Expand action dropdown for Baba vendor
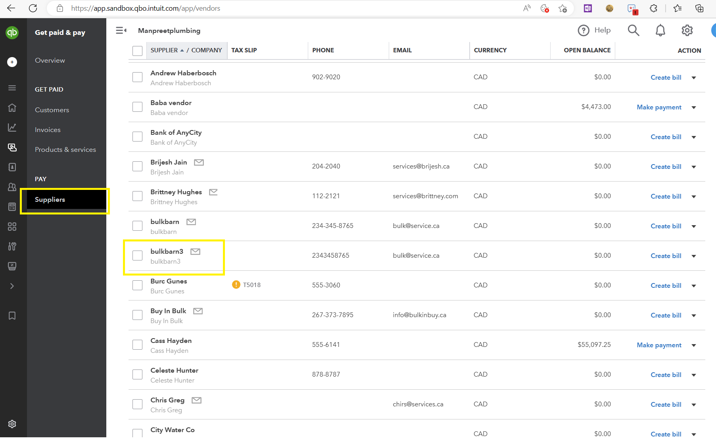Screen dimensions: 716x446 [694, 107]
